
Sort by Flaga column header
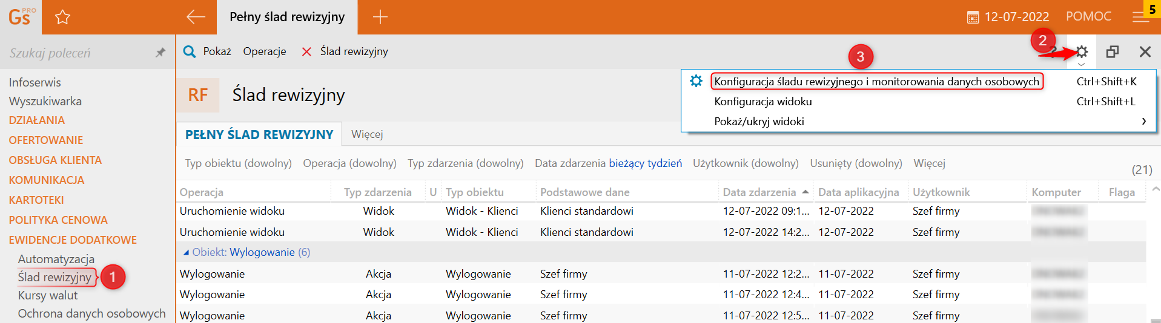click(1122, 192)
